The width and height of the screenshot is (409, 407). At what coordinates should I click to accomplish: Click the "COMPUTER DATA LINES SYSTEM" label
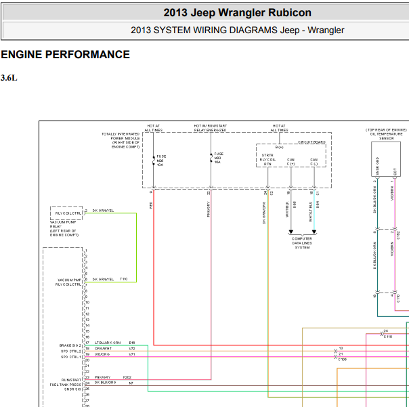[x=302, y=243]
